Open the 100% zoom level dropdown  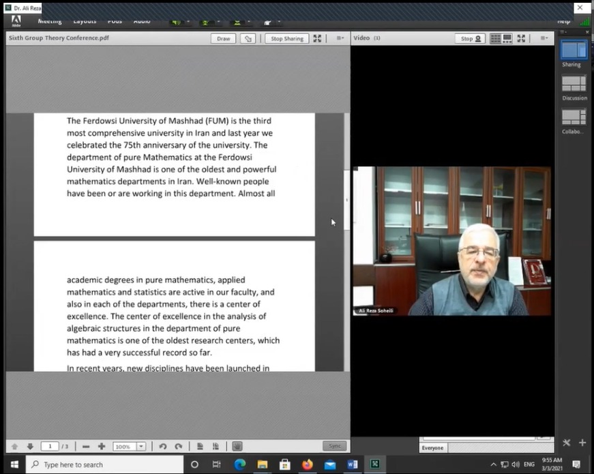(141, 446)
